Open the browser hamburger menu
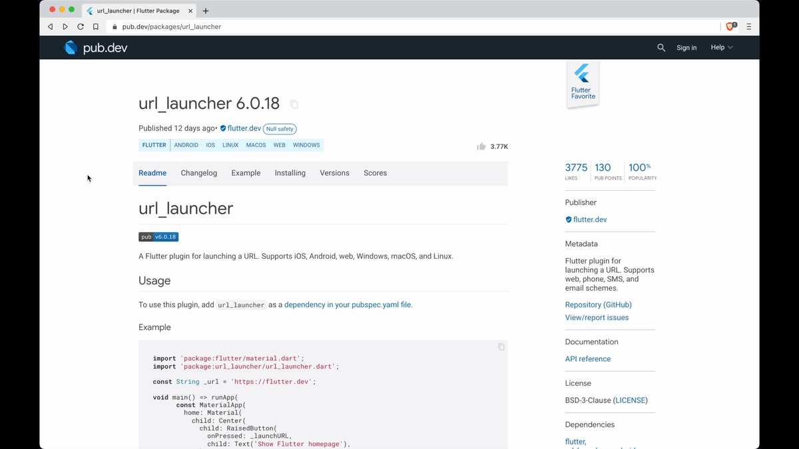 coord(749,27)
